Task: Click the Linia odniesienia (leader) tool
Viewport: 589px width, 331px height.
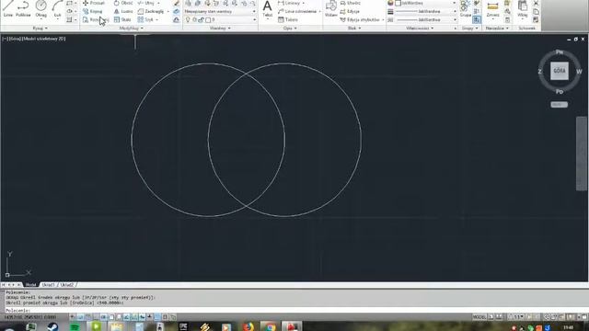Action: [297, 11]
